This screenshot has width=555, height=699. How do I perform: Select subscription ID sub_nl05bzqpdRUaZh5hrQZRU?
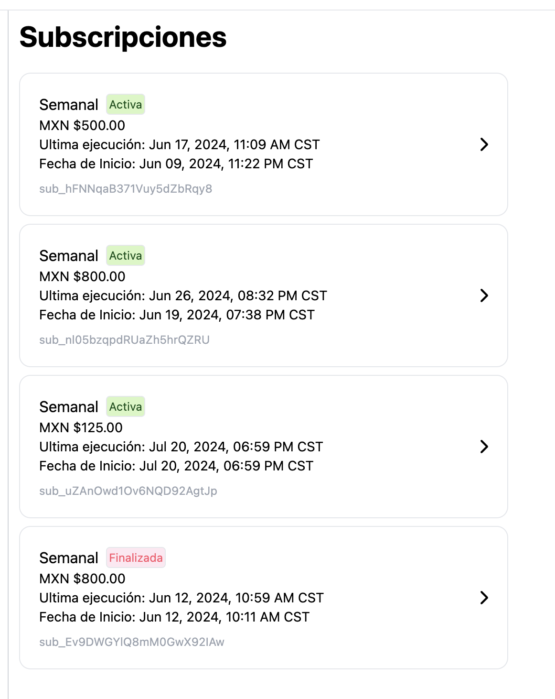click(x=124, y=340)
